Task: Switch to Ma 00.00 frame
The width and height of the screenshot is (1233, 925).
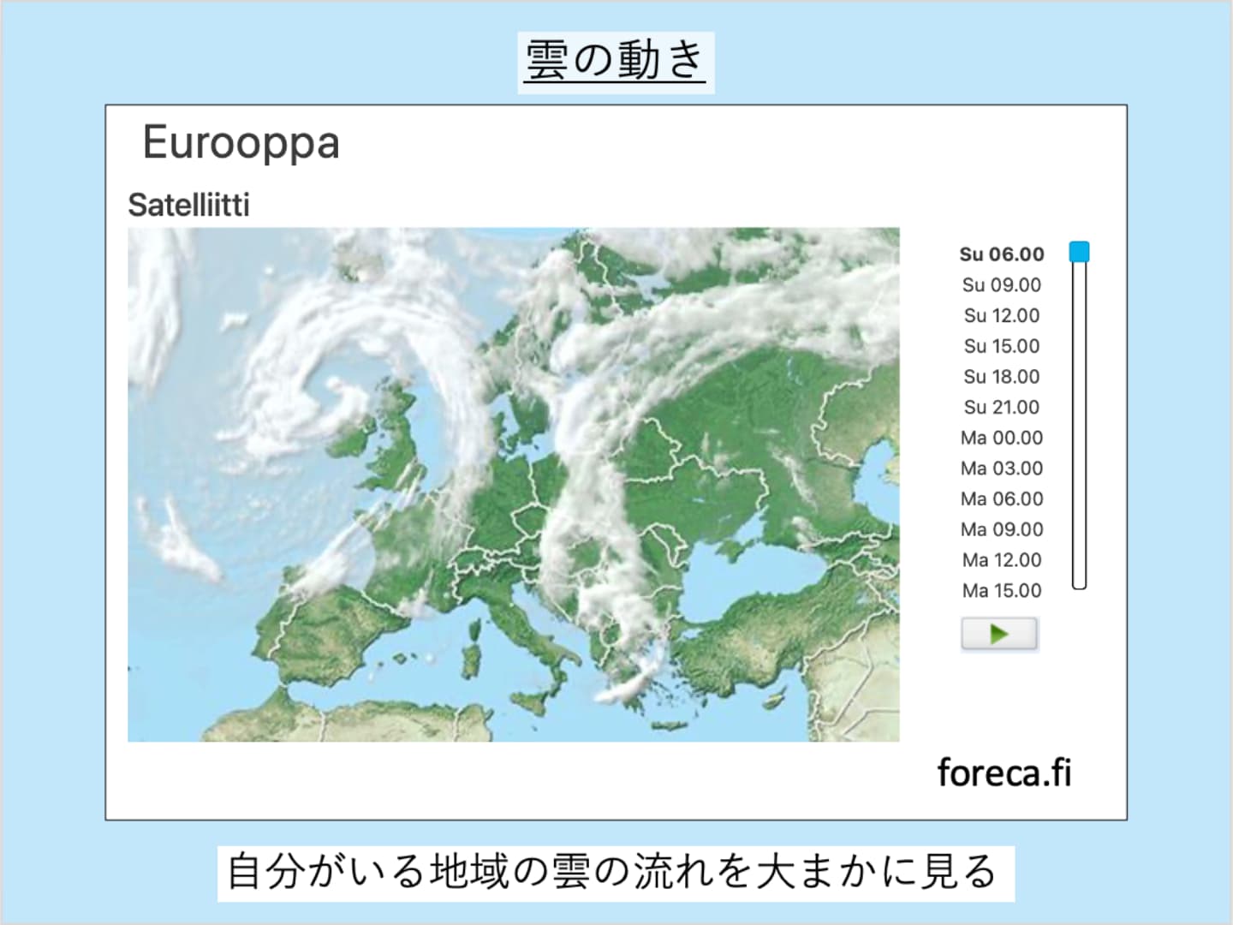Action: point(1001,439)
